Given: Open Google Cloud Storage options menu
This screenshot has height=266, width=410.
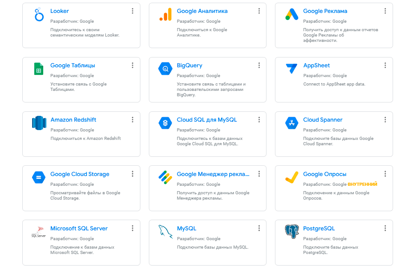Looking at the screenshot, I should click(132, 174).
